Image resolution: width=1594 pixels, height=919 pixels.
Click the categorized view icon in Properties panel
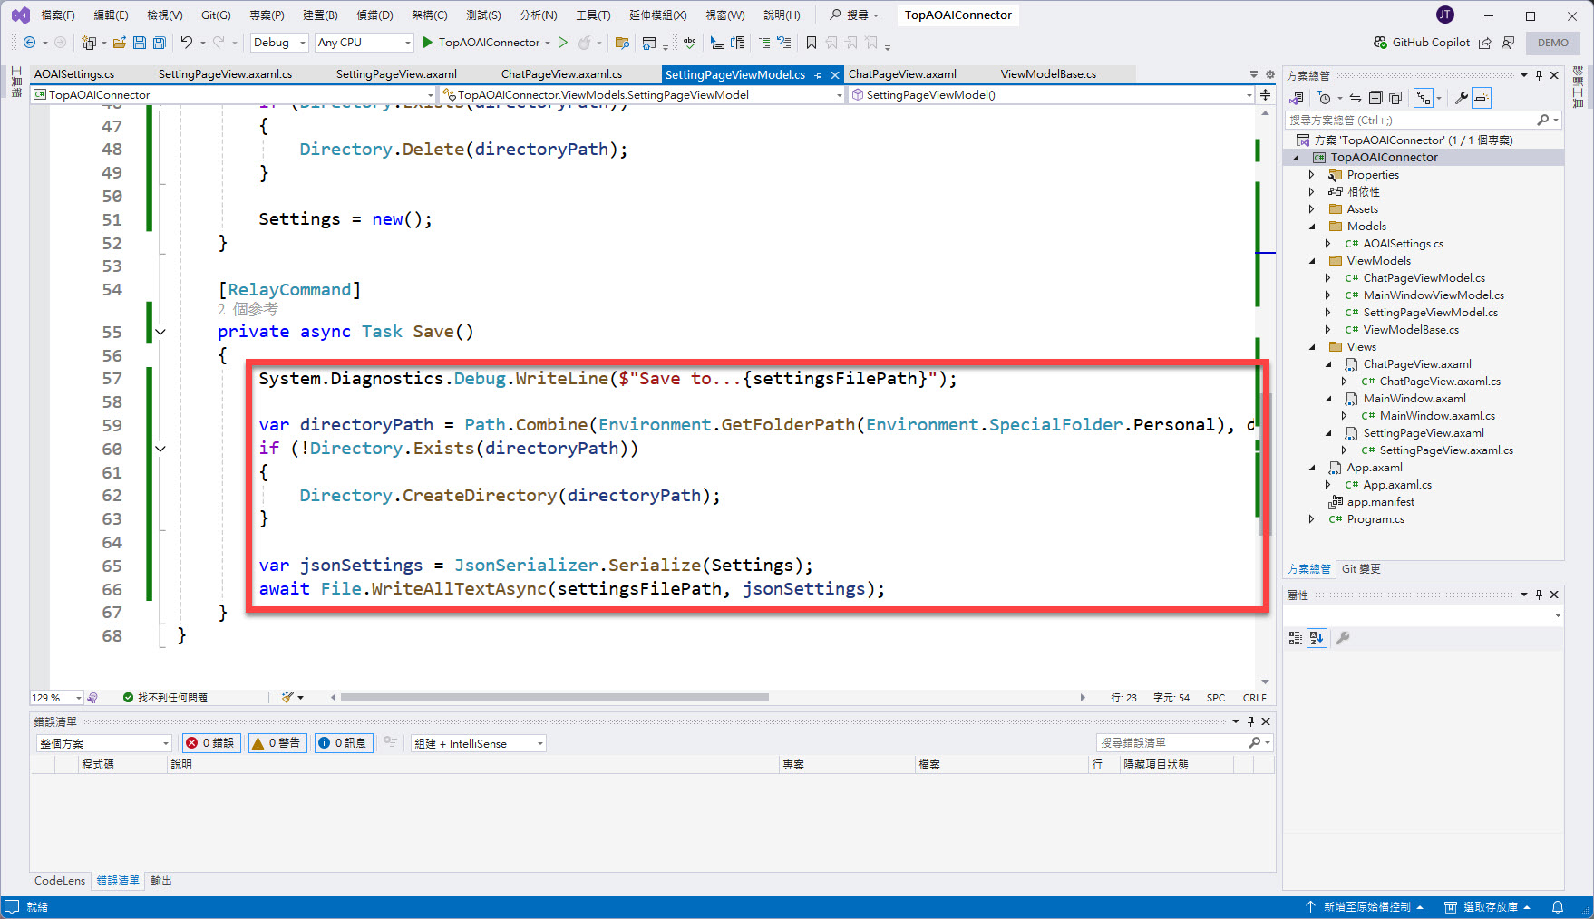tap(1296, 638)
